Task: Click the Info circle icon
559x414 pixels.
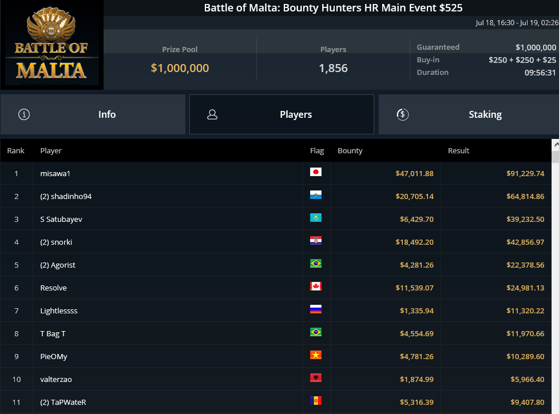Action: coord(24,114)
